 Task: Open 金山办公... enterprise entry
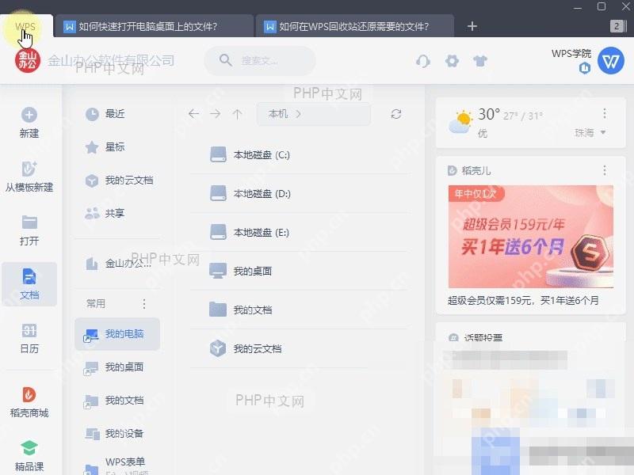(x=117, y=264)
